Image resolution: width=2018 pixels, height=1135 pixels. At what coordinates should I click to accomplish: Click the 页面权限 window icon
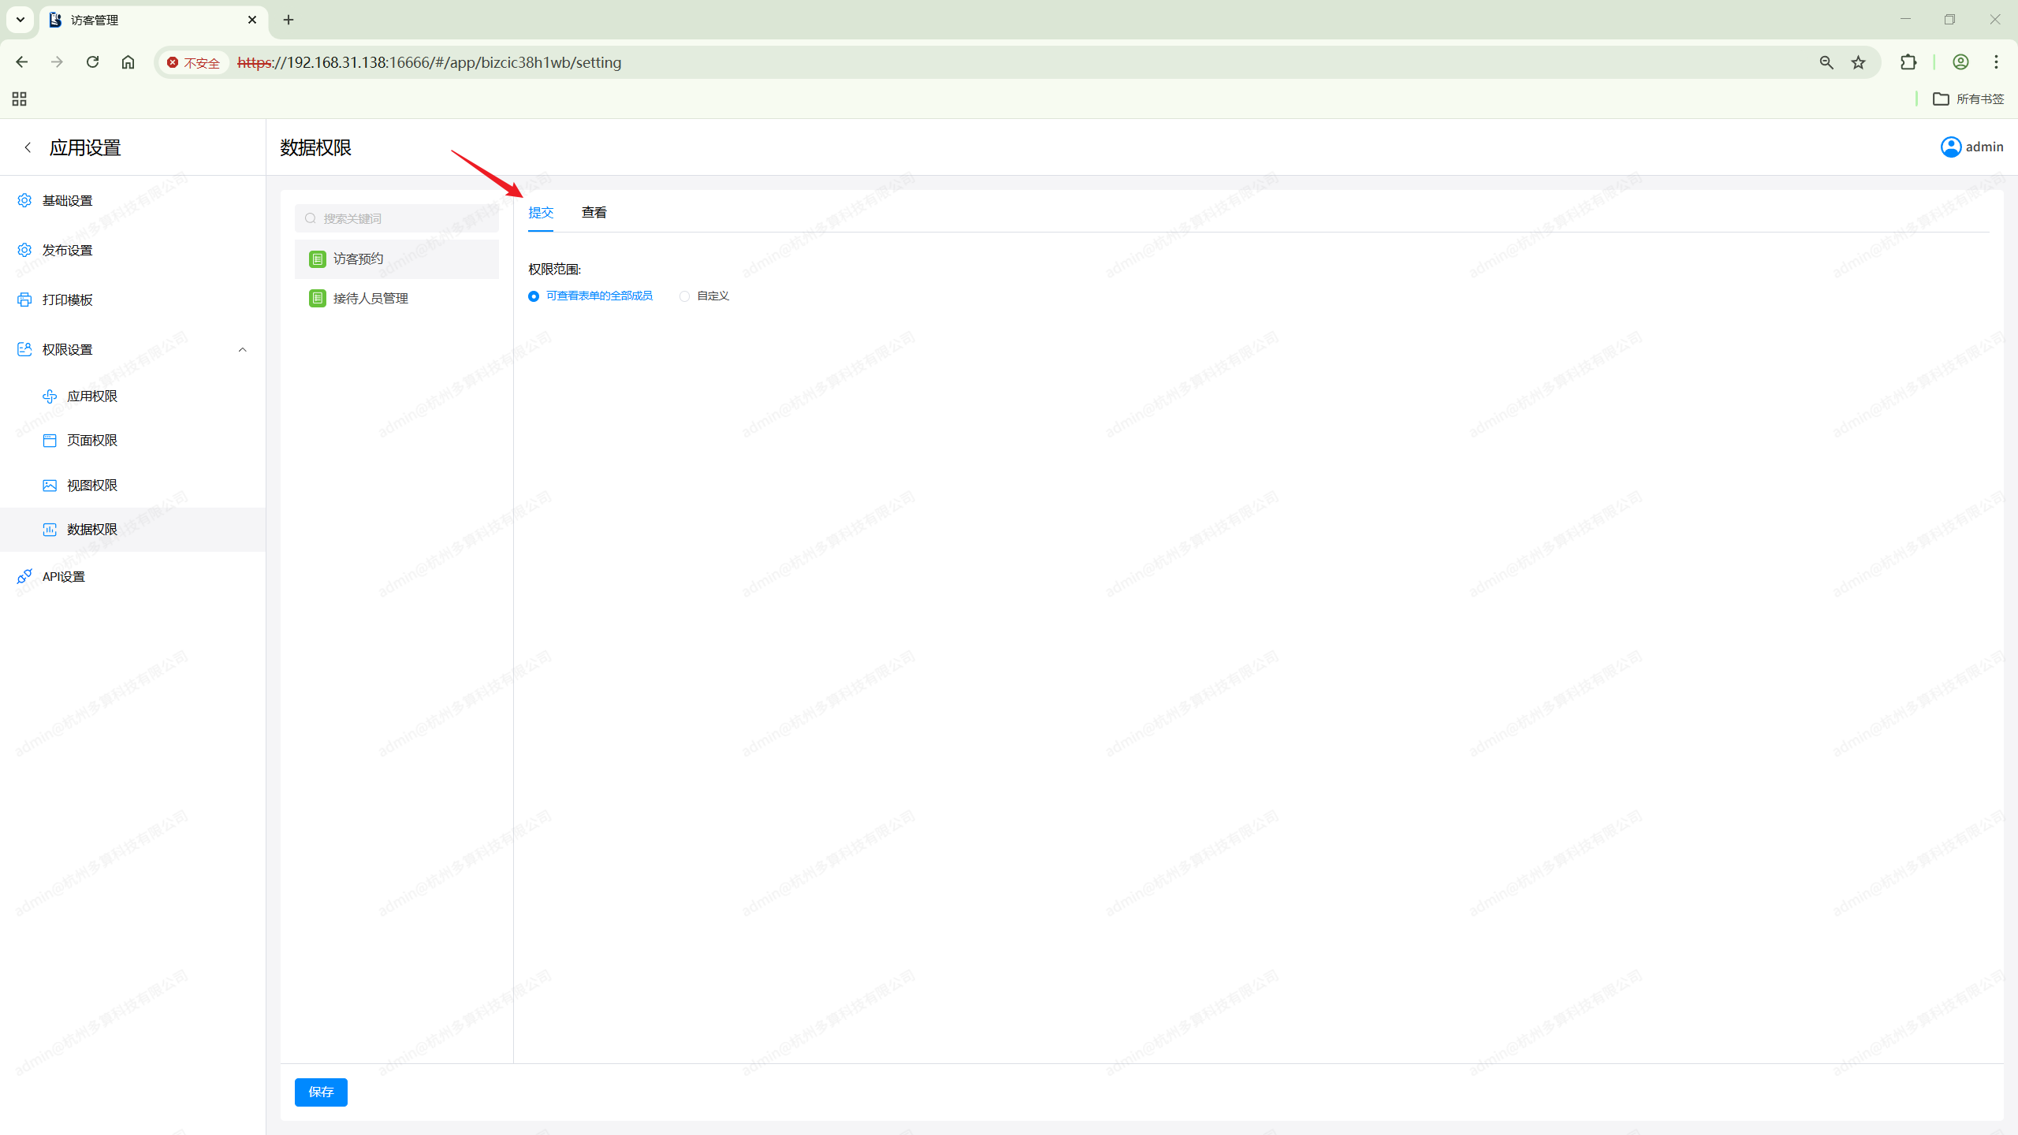pyautogui.click(x=50, y=441)
